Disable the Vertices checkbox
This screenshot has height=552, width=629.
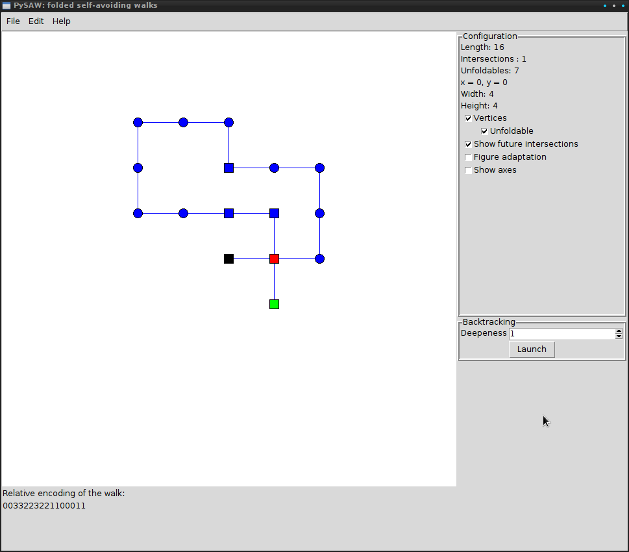[x=469, y=118]
